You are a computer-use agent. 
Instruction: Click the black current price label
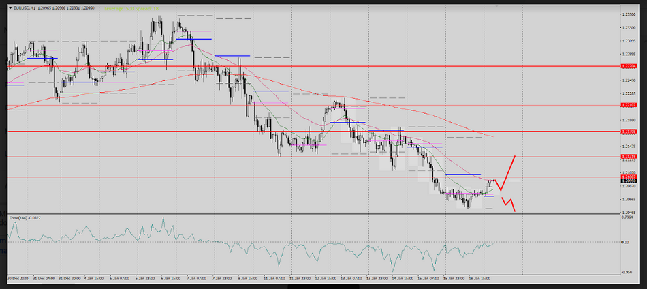tap(629, 181)
